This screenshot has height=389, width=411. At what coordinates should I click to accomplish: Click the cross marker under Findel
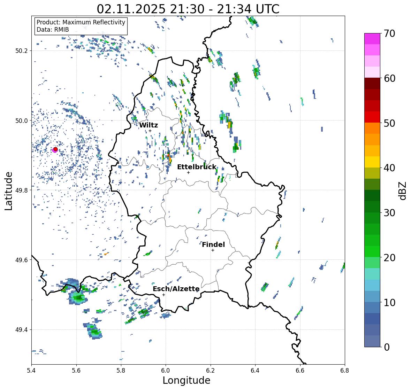[x=213, y=250]
